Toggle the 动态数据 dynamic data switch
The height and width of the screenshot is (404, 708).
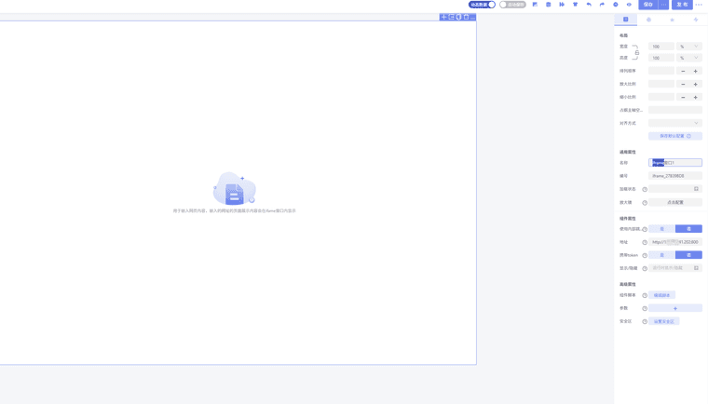point(482,5)
